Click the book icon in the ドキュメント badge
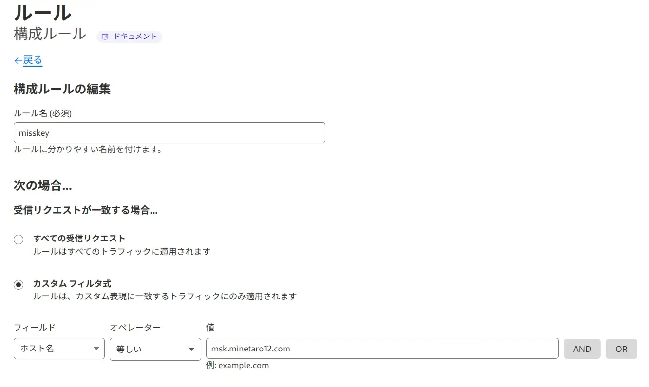The width and height of the screenshot is (649, 387). (105, 37)
